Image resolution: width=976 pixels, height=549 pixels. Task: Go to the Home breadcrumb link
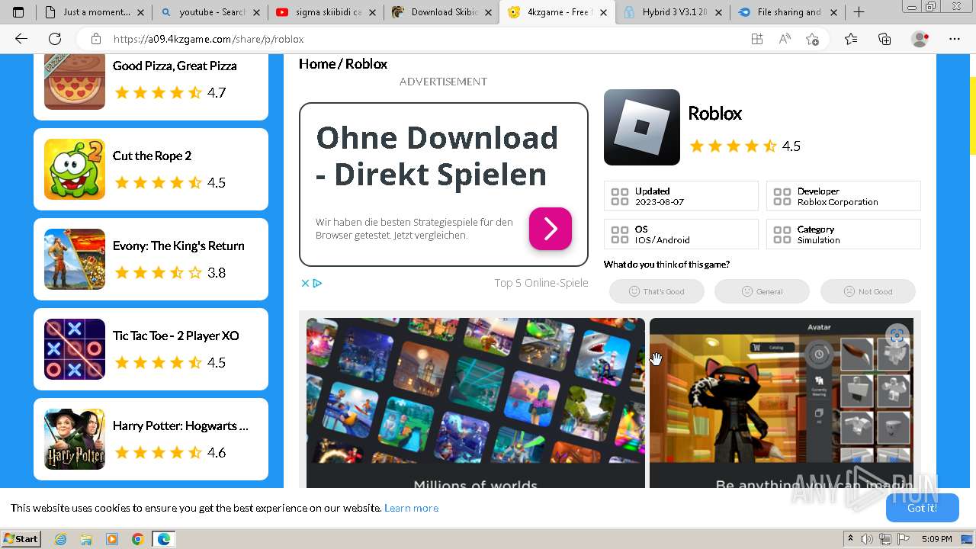tap(317, 64)
